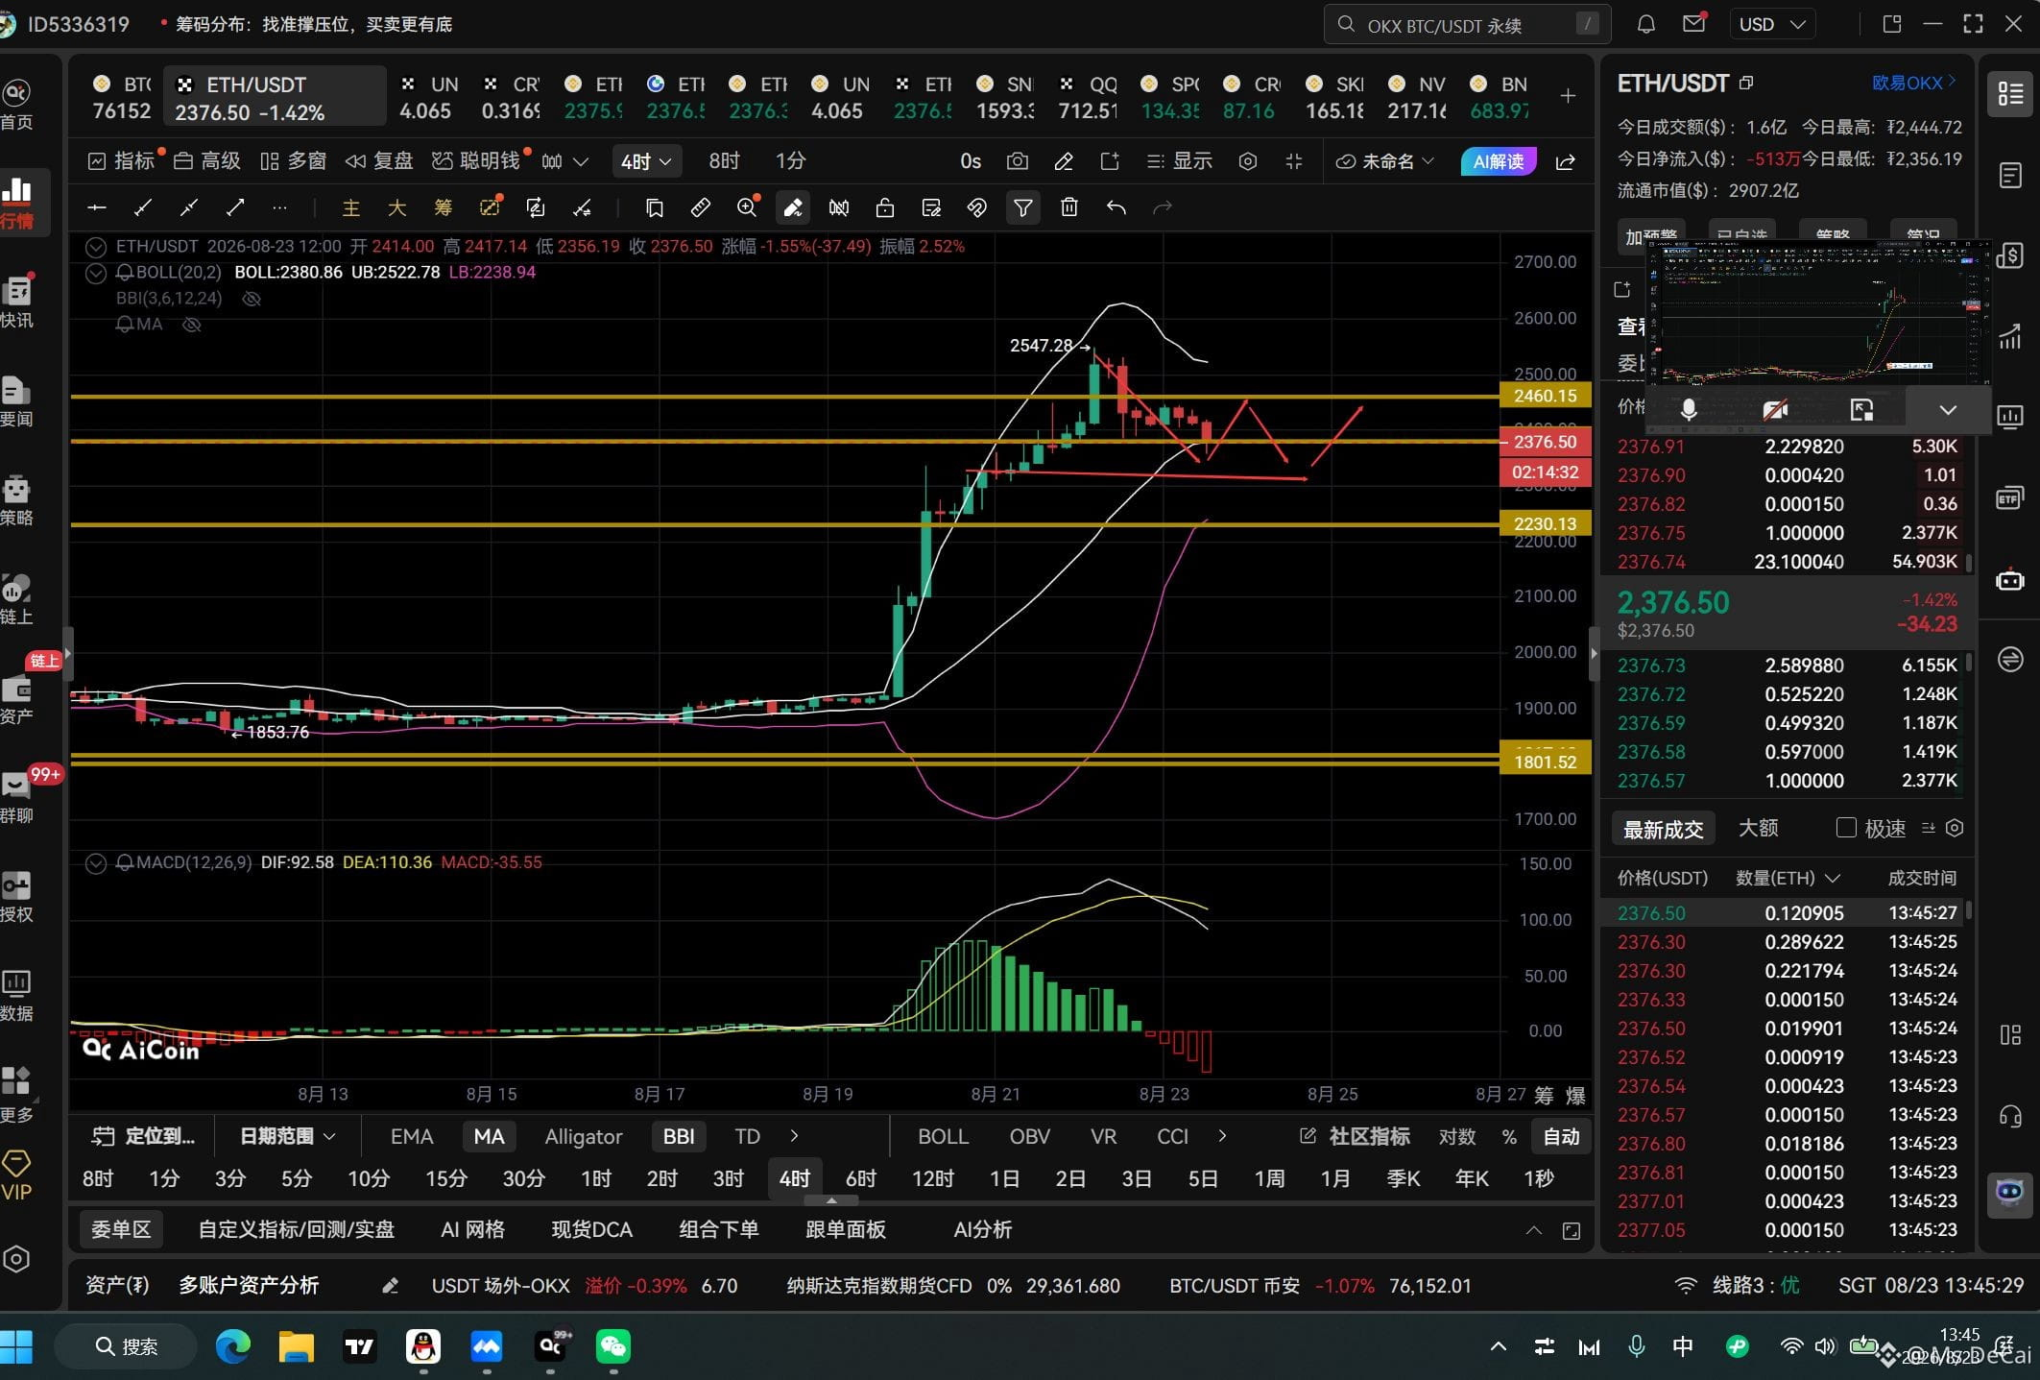Toggle the percent scale option
The height and width of the screenshot is (1380, 2040).
1509,1137
